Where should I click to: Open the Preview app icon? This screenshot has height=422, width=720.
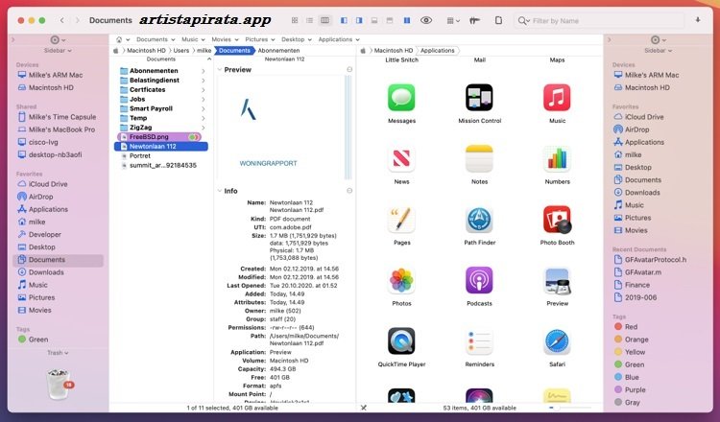(557, 280)
